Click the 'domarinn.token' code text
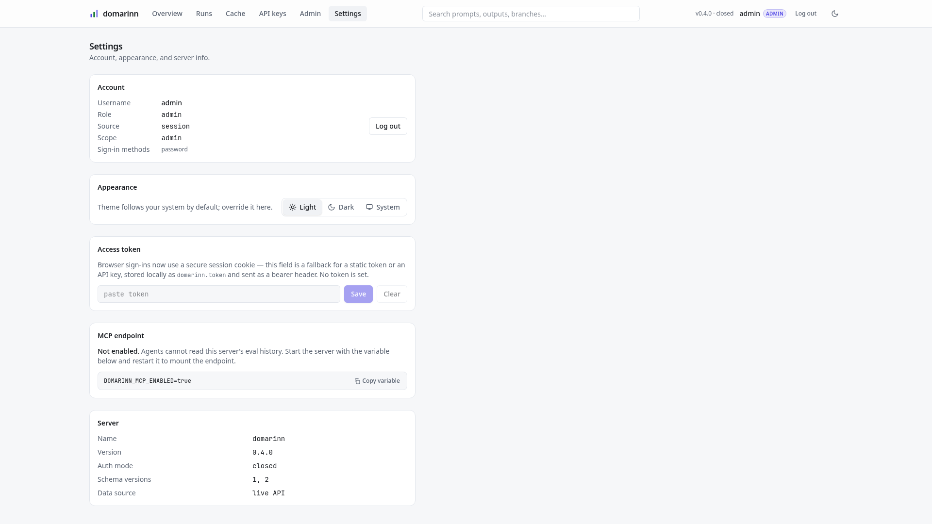The height and width of the screenshot is (524, 932). [201, 275]
